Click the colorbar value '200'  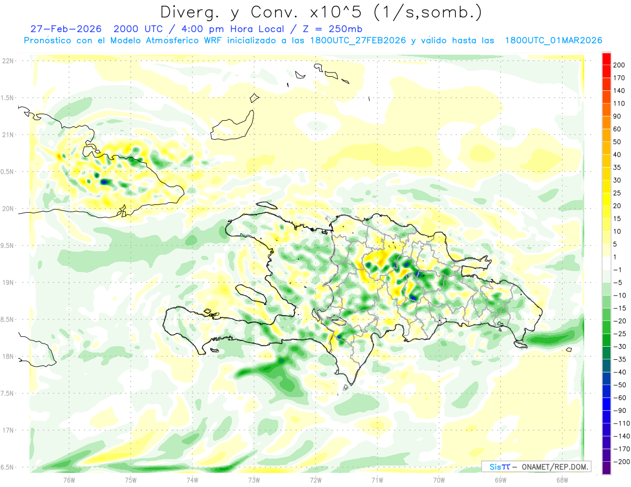click(x=619, y=65)
